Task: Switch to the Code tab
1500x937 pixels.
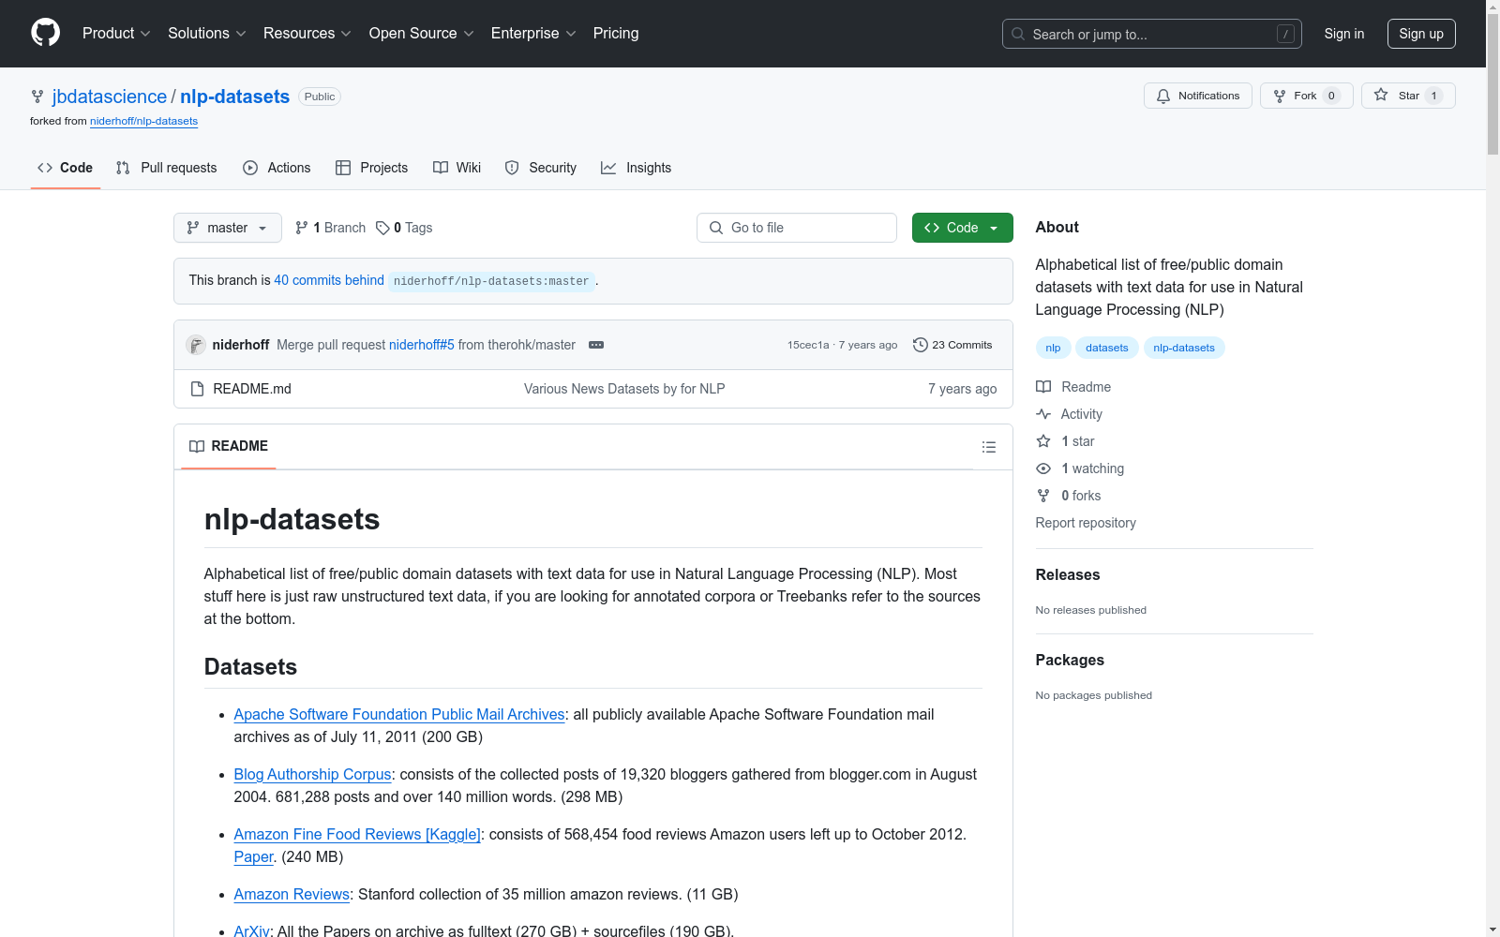Action: [66, 168]
